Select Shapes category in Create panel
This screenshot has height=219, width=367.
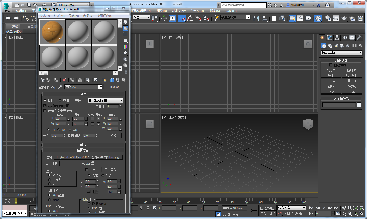pyautogui.click(x=330, y=46)
